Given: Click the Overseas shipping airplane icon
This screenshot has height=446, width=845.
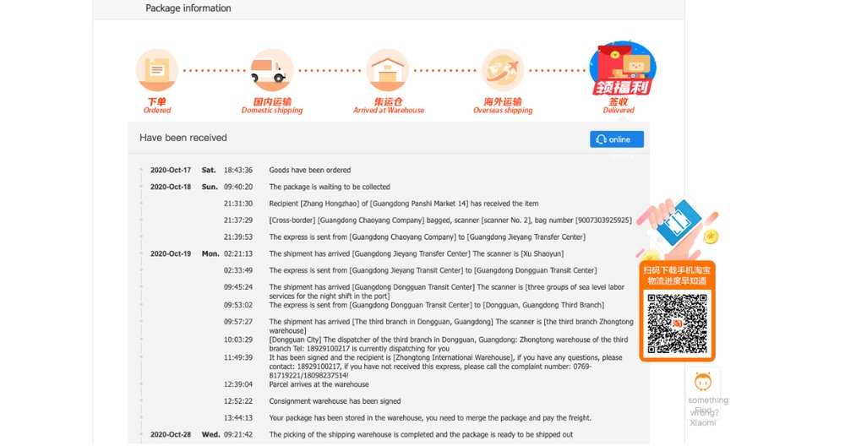Looking at the screenshot, I should click(x=503, y=70).
